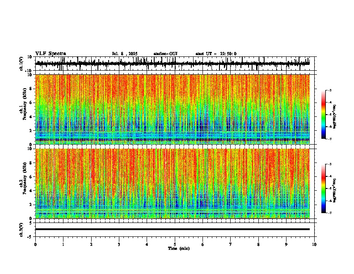354x274 pixels.
Task: Click time-axis tick label "8" at bottom
Action: (258, 244)
